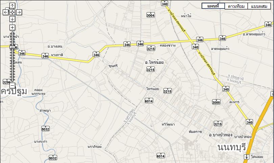
Task: Pan the map up with arrow button
Action: pyautogui.click(x=12, y=6)
